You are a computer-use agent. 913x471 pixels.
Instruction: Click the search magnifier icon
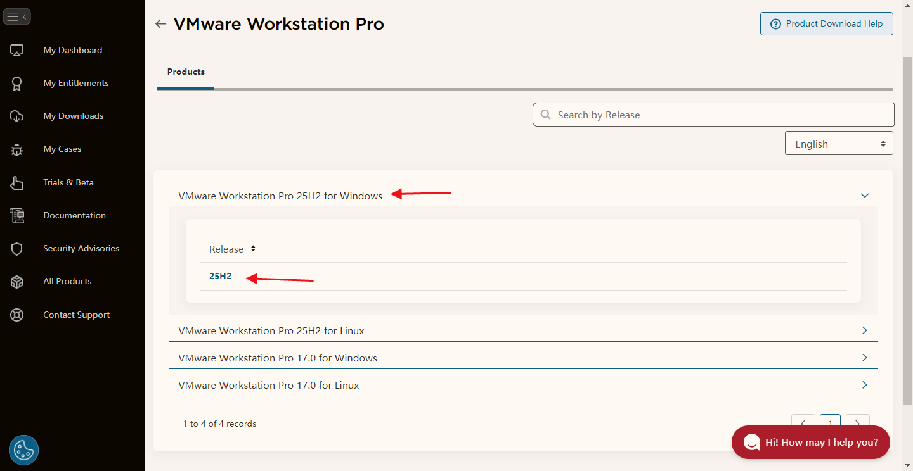click(546, 115)
